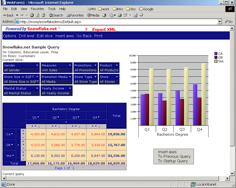Screen dimensions: 236x188
Task: Open the File menu
Action: coord(5,9)
